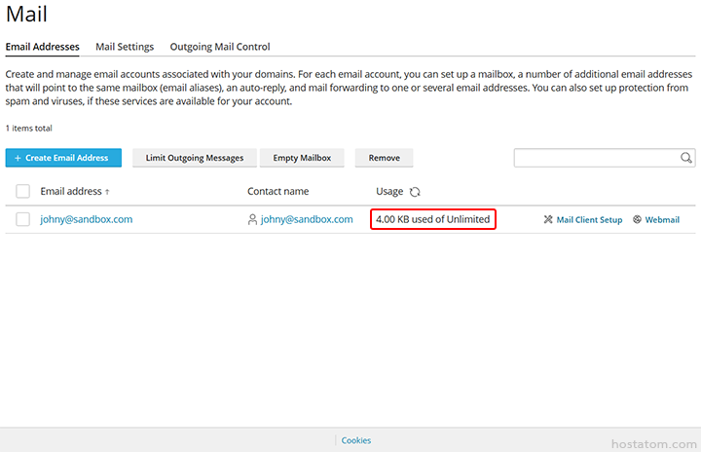Select the johny@sandbox.com row checkbox

[23, 220]
